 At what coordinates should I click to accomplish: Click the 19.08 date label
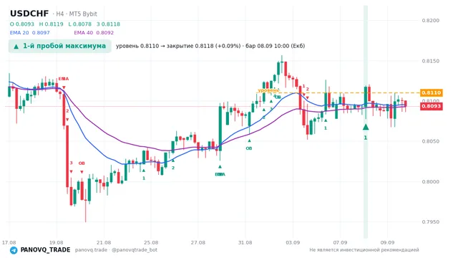[57, 242]
